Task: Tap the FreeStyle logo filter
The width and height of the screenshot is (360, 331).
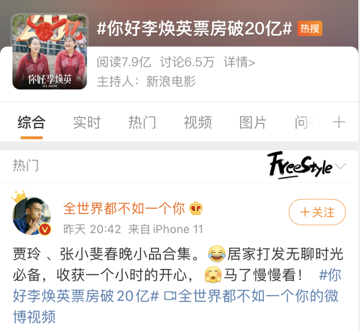Action: tap(300, 165)
